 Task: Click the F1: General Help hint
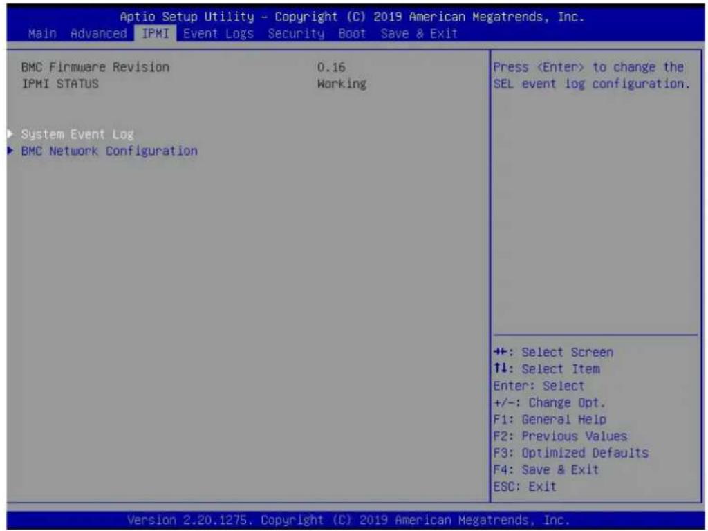pos(550,420)
